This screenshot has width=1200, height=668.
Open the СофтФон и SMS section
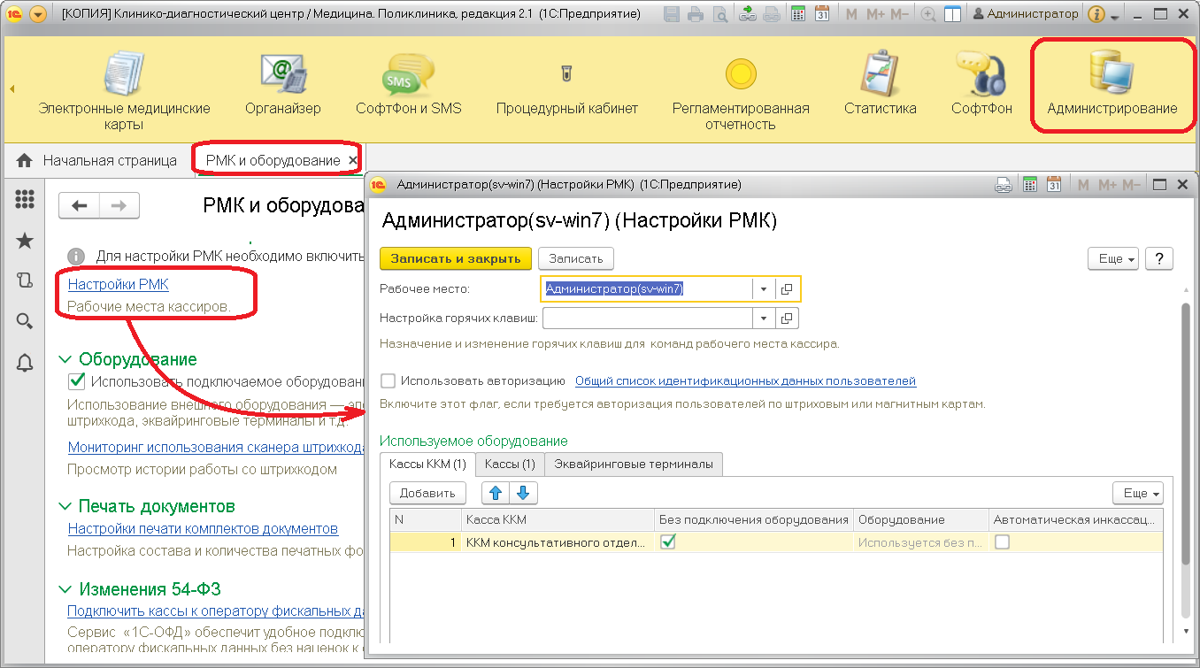tap(409, 84)
